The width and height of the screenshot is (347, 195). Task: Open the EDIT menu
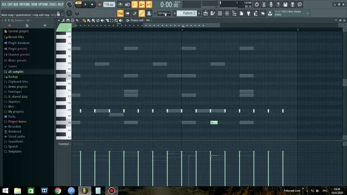pos(10,4)
